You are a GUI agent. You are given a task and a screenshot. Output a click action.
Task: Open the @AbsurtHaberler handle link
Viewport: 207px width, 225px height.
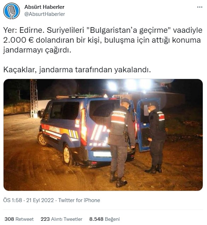coord(45,14)
